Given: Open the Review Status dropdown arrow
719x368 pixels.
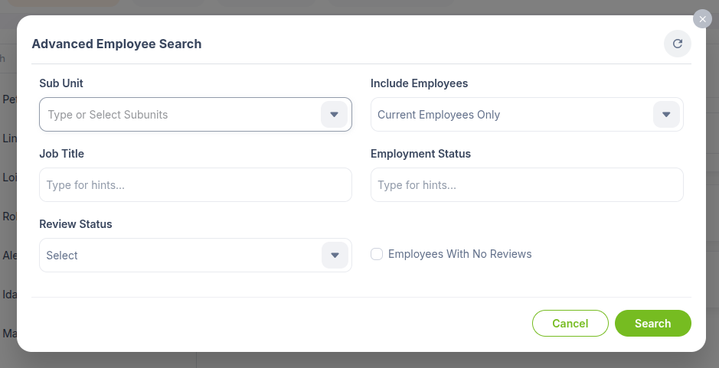Looking at the screenshot, I should [x=335, y=256].
